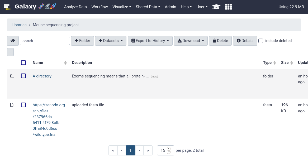Open the Datasets dropdown
This screenshot has height=166, width=308.
(111, 41)
